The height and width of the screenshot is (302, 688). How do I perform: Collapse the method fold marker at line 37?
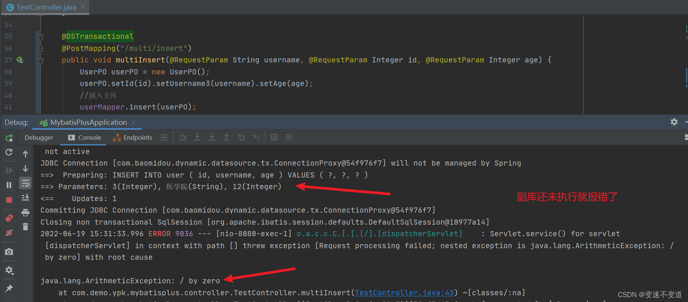point(40,60)
